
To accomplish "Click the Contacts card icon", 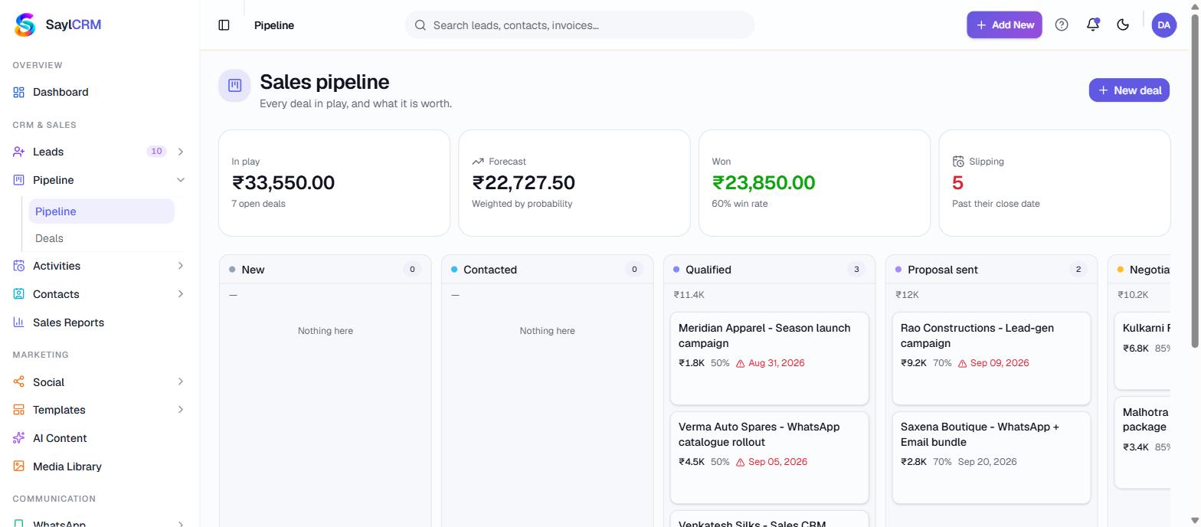I will click(18, 294).
